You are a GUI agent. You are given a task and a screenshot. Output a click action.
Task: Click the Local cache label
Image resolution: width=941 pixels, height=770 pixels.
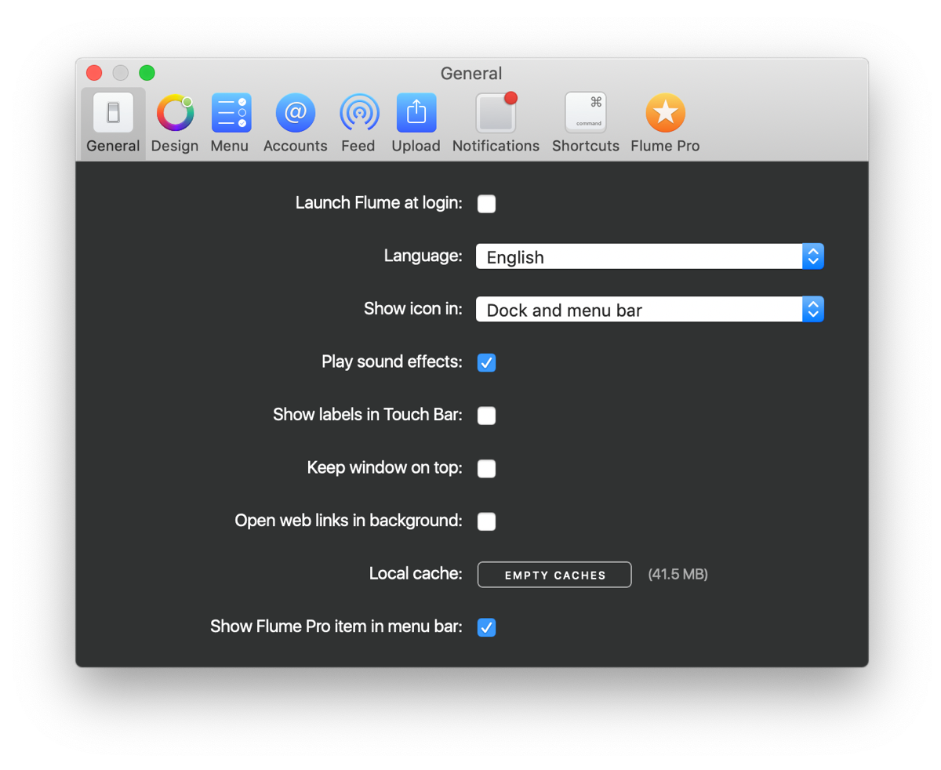coord(416,574)
